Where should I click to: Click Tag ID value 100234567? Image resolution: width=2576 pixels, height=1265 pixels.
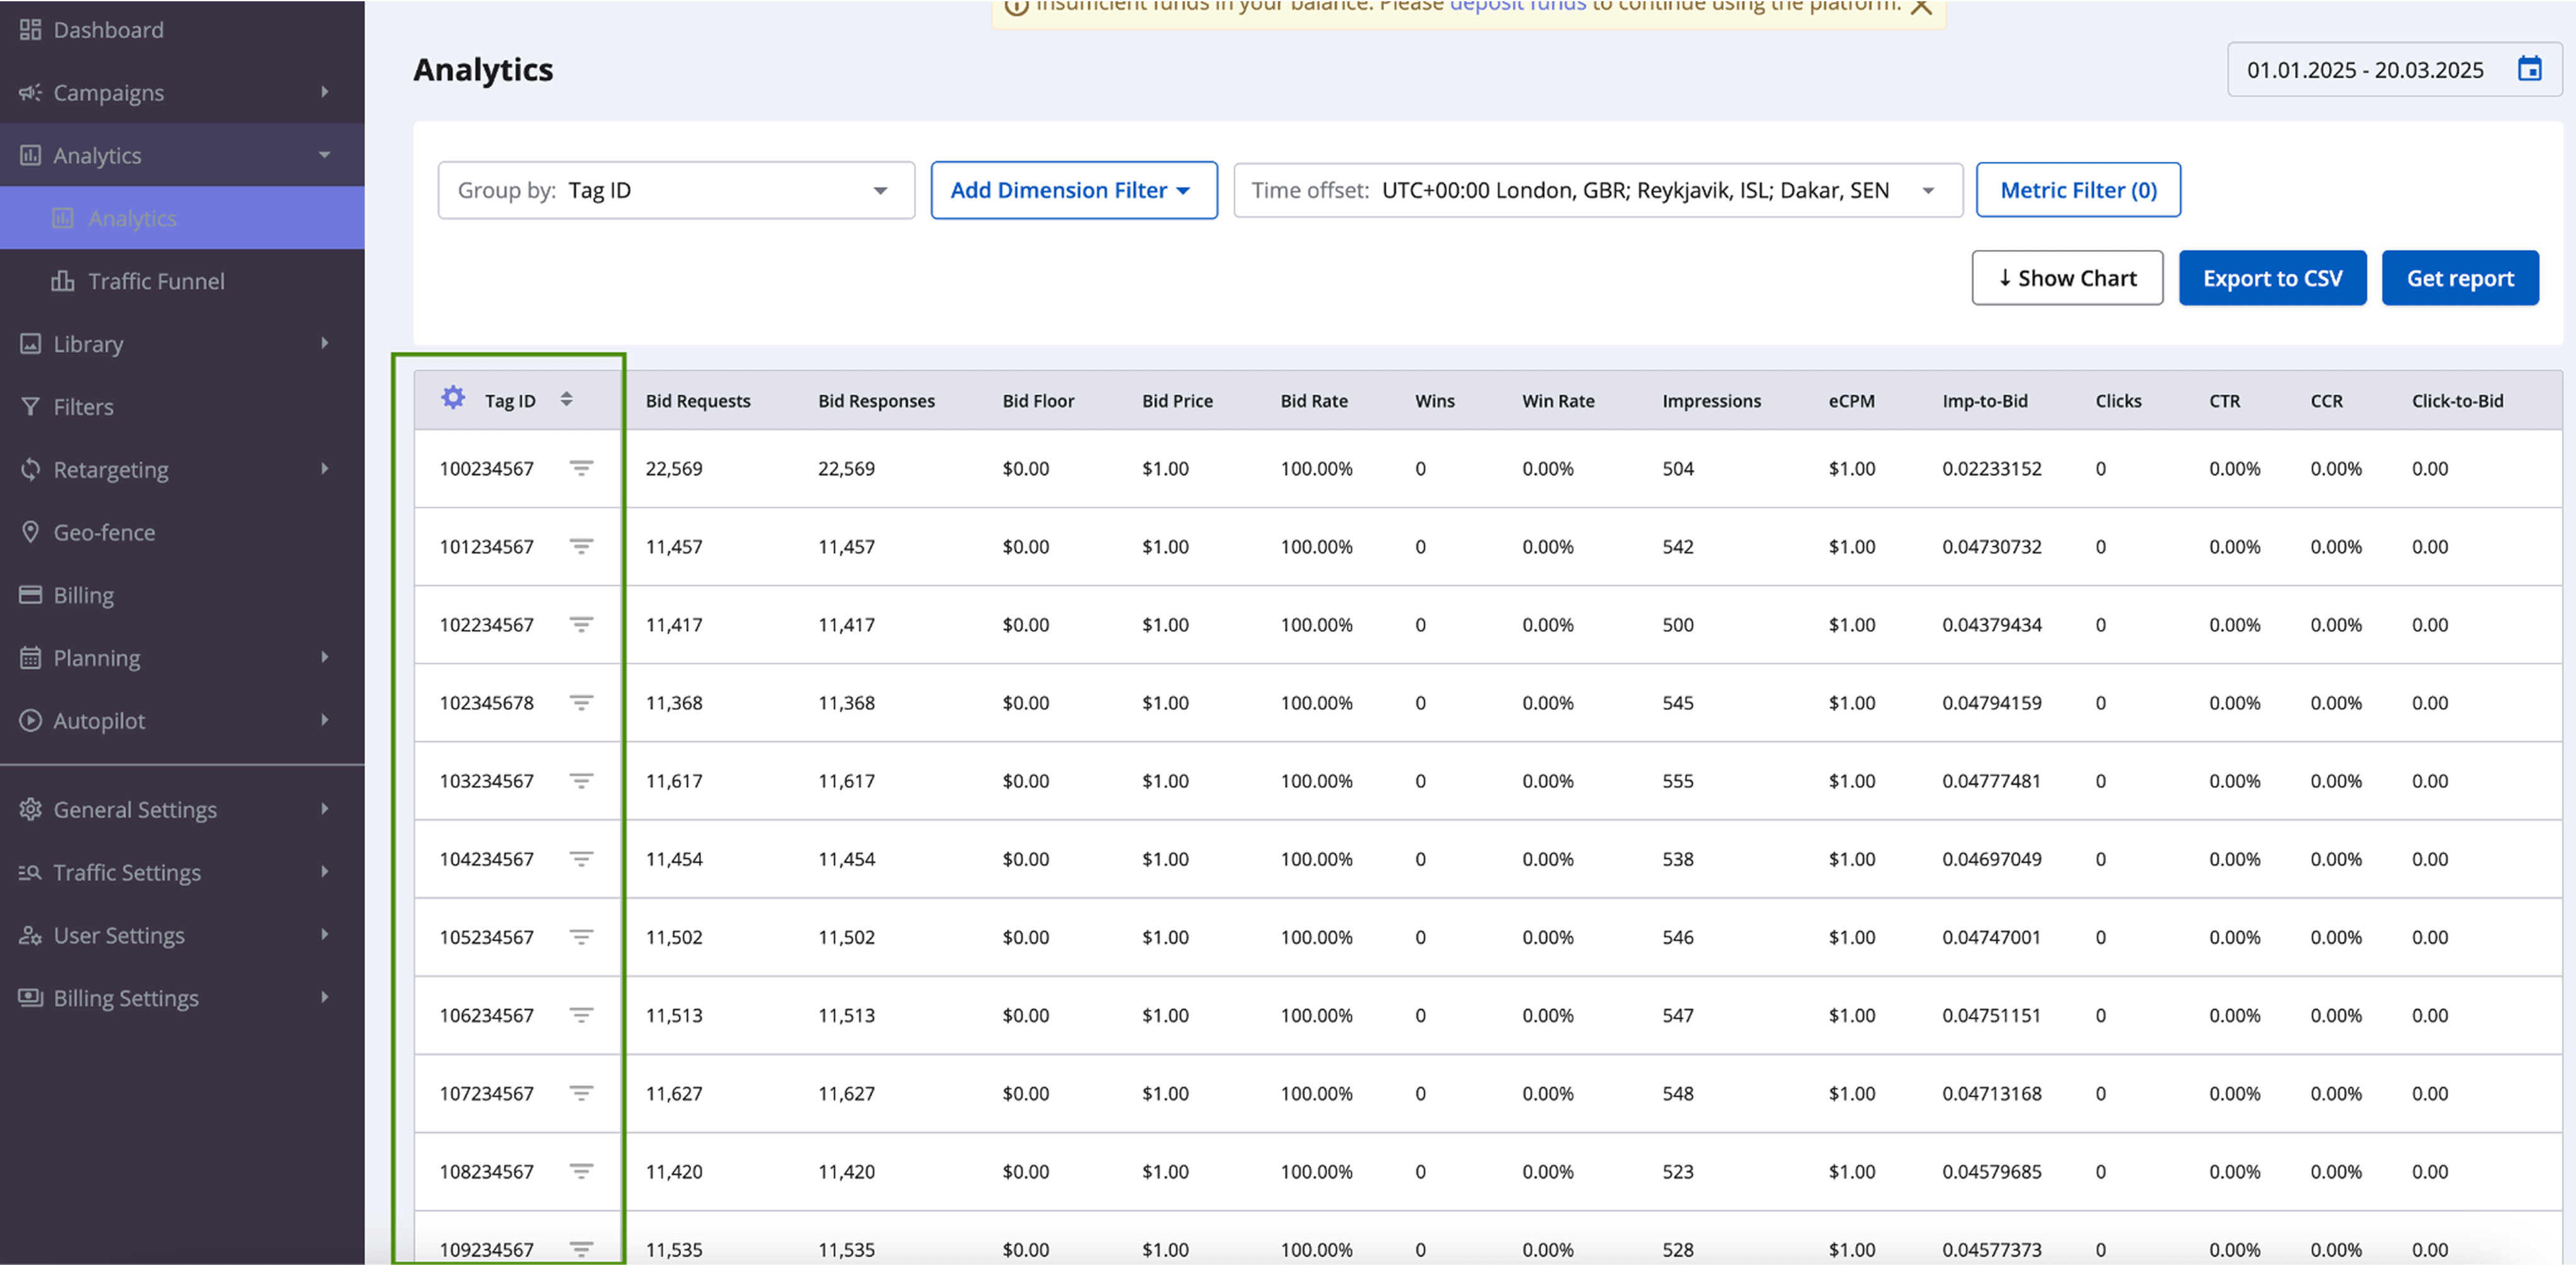487,468
